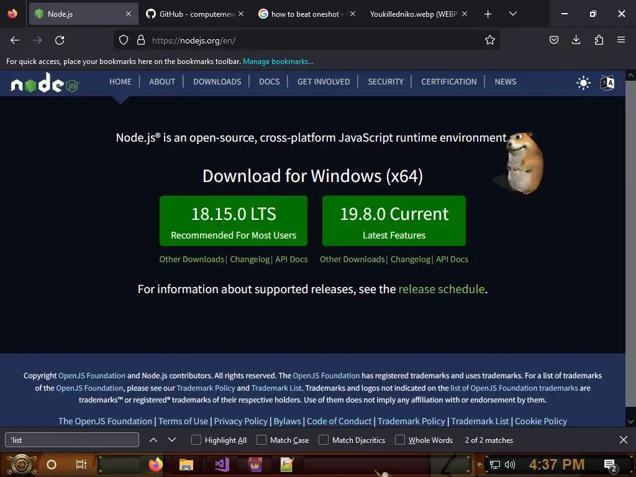636x477 pixels.
Task: Open the Code of Conduct footer link
Action: (339, 421)
